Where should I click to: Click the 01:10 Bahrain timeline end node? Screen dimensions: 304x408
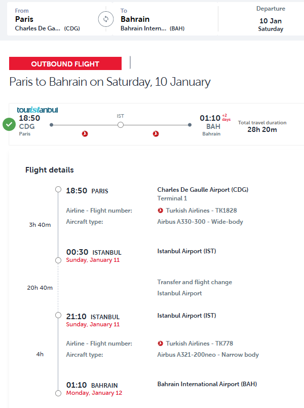click(x=58, y=393)
